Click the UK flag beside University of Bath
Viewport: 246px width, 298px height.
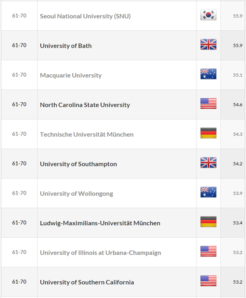[x=208, y=44]
